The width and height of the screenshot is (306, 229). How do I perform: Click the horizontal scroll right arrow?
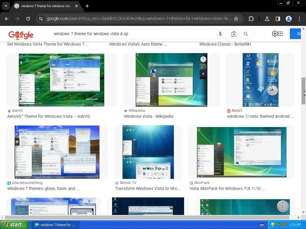tap(299, 217)
